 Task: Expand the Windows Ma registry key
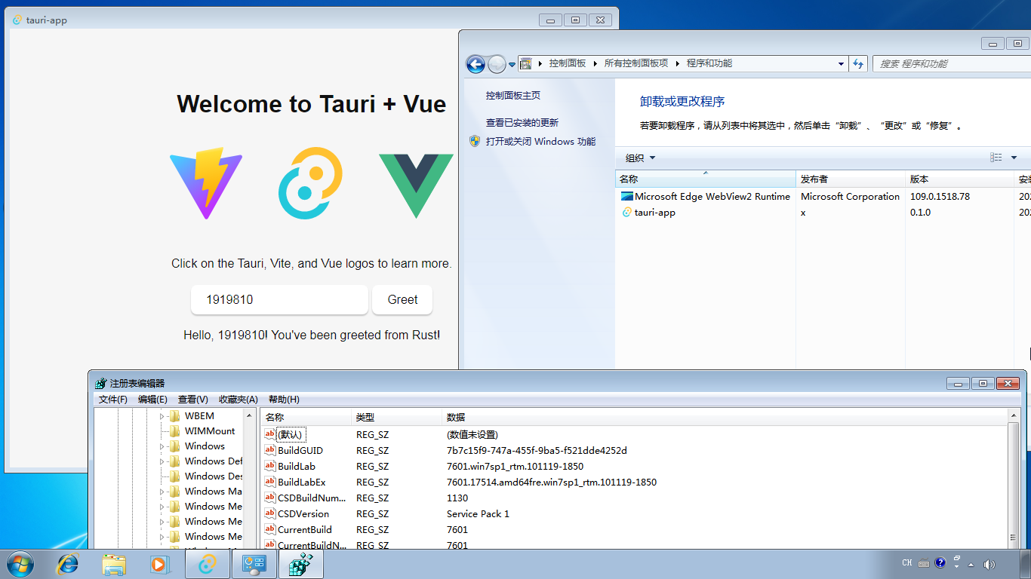coord(162,492)
